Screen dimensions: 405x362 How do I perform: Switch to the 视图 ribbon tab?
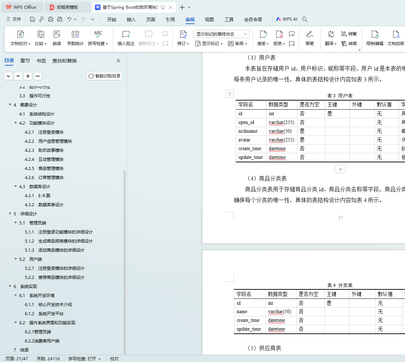[209, 20]
